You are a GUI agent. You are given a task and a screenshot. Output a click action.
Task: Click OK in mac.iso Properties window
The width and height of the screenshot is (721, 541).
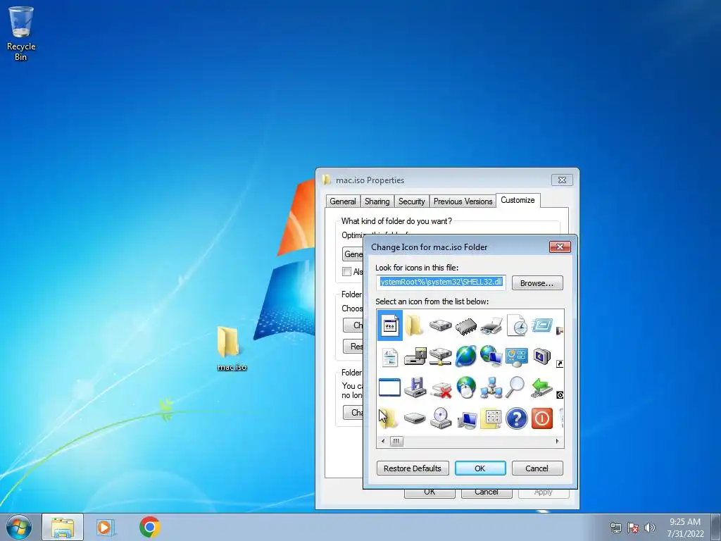point(430,492)
